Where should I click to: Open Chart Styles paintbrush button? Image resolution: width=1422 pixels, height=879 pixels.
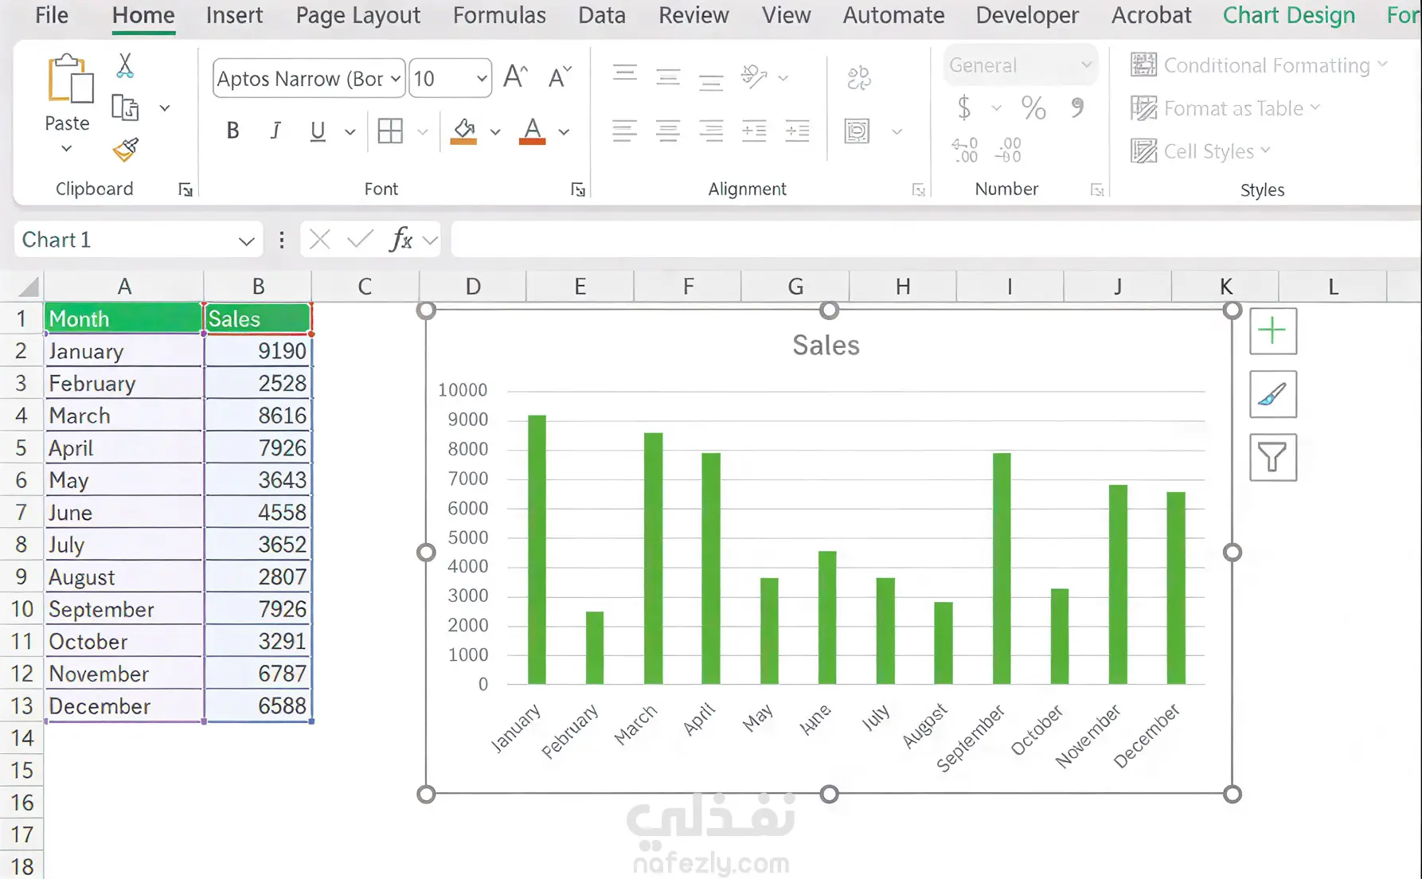tap(1273, 394)
